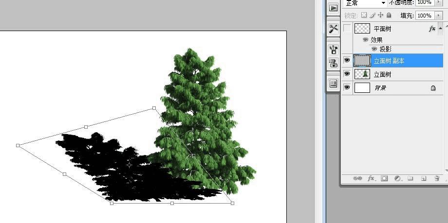Click the 效果 effects label
Screen dimensions: 448x223
coord(376,40)
